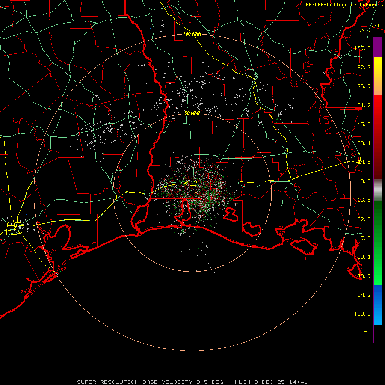The width and height of the screenshot is (385, 385).
Task: Pick the blue segment of color bar
Action: (378, 305)
